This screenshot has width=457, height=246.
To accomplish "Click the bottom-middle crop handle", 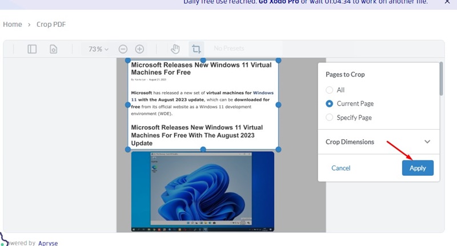I will pyautogui.click(x=203, y=150).
